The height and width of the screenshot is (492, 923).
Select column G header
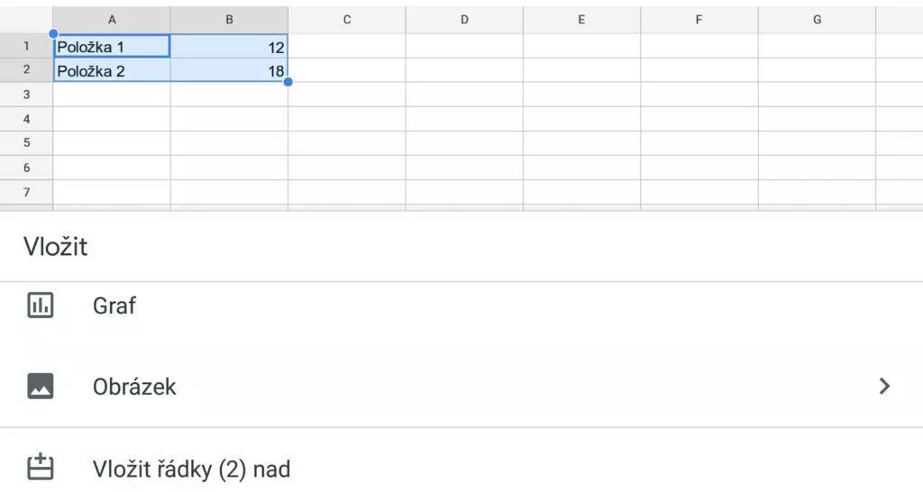point(817,20)
